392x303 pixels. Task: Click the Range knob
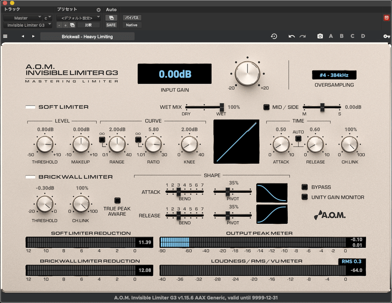[117, 144]
